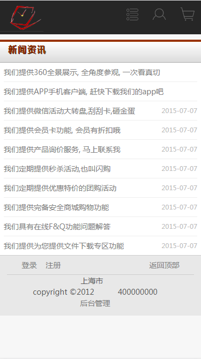The height and width of the screenshot is (359, 201).
Task: Open the shopping cart icon
Action: (x=188, y=14)
